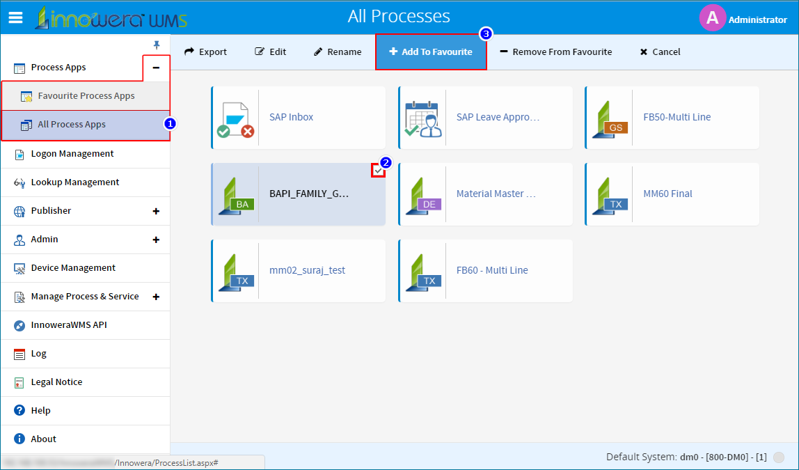Open the FB50-Multi Line process link
The image size is (799, 470).
pyautogui.click(x=677, y=117)
